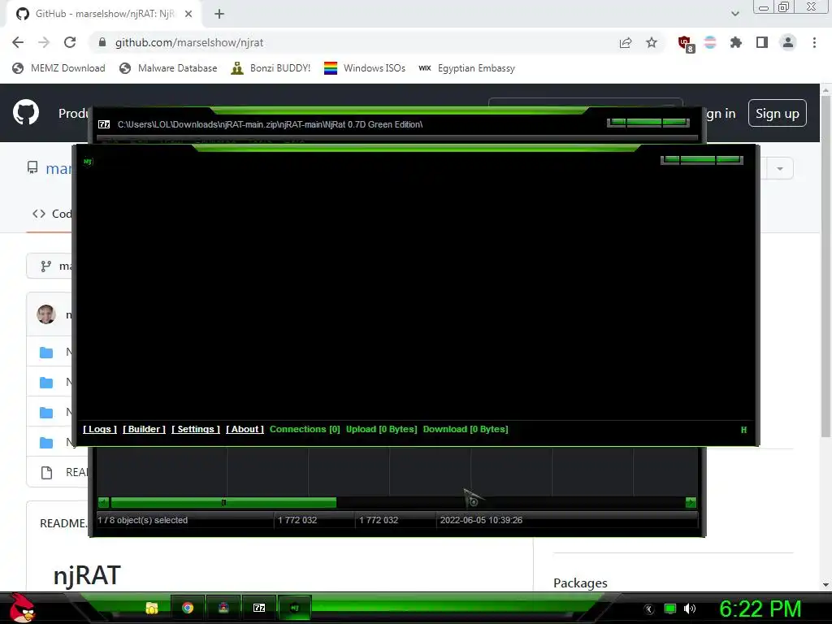Viewport: 832px width, 624px height.
Task: Click the striped flag extension icon
Action: (x=710, y=42)
